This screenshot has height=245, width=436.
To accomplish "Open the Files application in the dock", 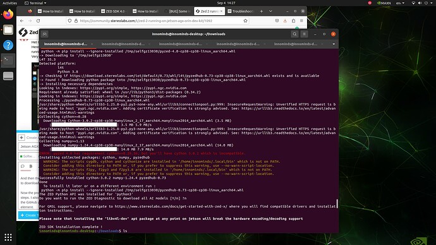I will (8, 30).
